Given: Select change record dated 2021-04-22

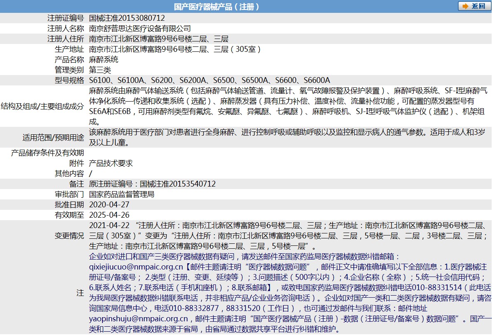Looking at the screenshot, I should pyautogui.click(x=288, y=235).
